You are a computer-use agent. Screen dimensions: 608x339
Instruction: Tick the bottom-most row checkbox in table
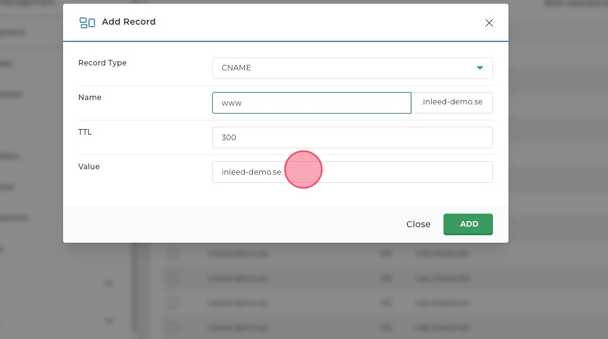(174, 328)
